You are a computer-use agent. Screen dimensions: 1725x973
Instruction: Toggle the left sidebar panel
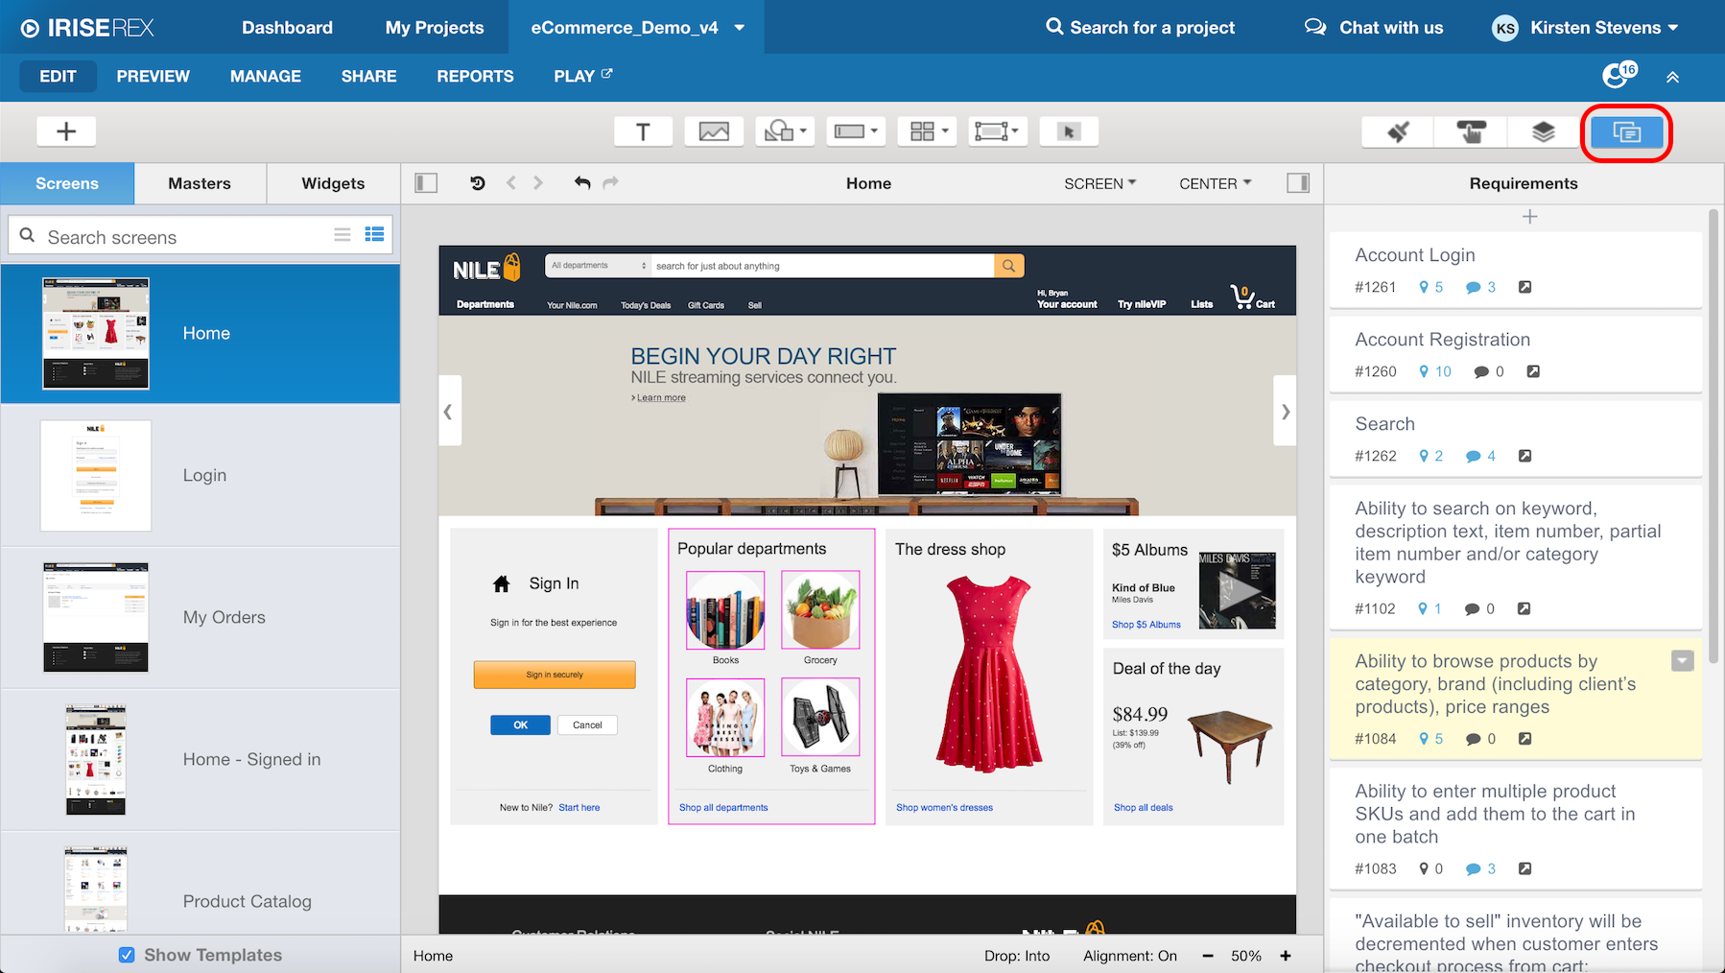click(x=426, y=183)
